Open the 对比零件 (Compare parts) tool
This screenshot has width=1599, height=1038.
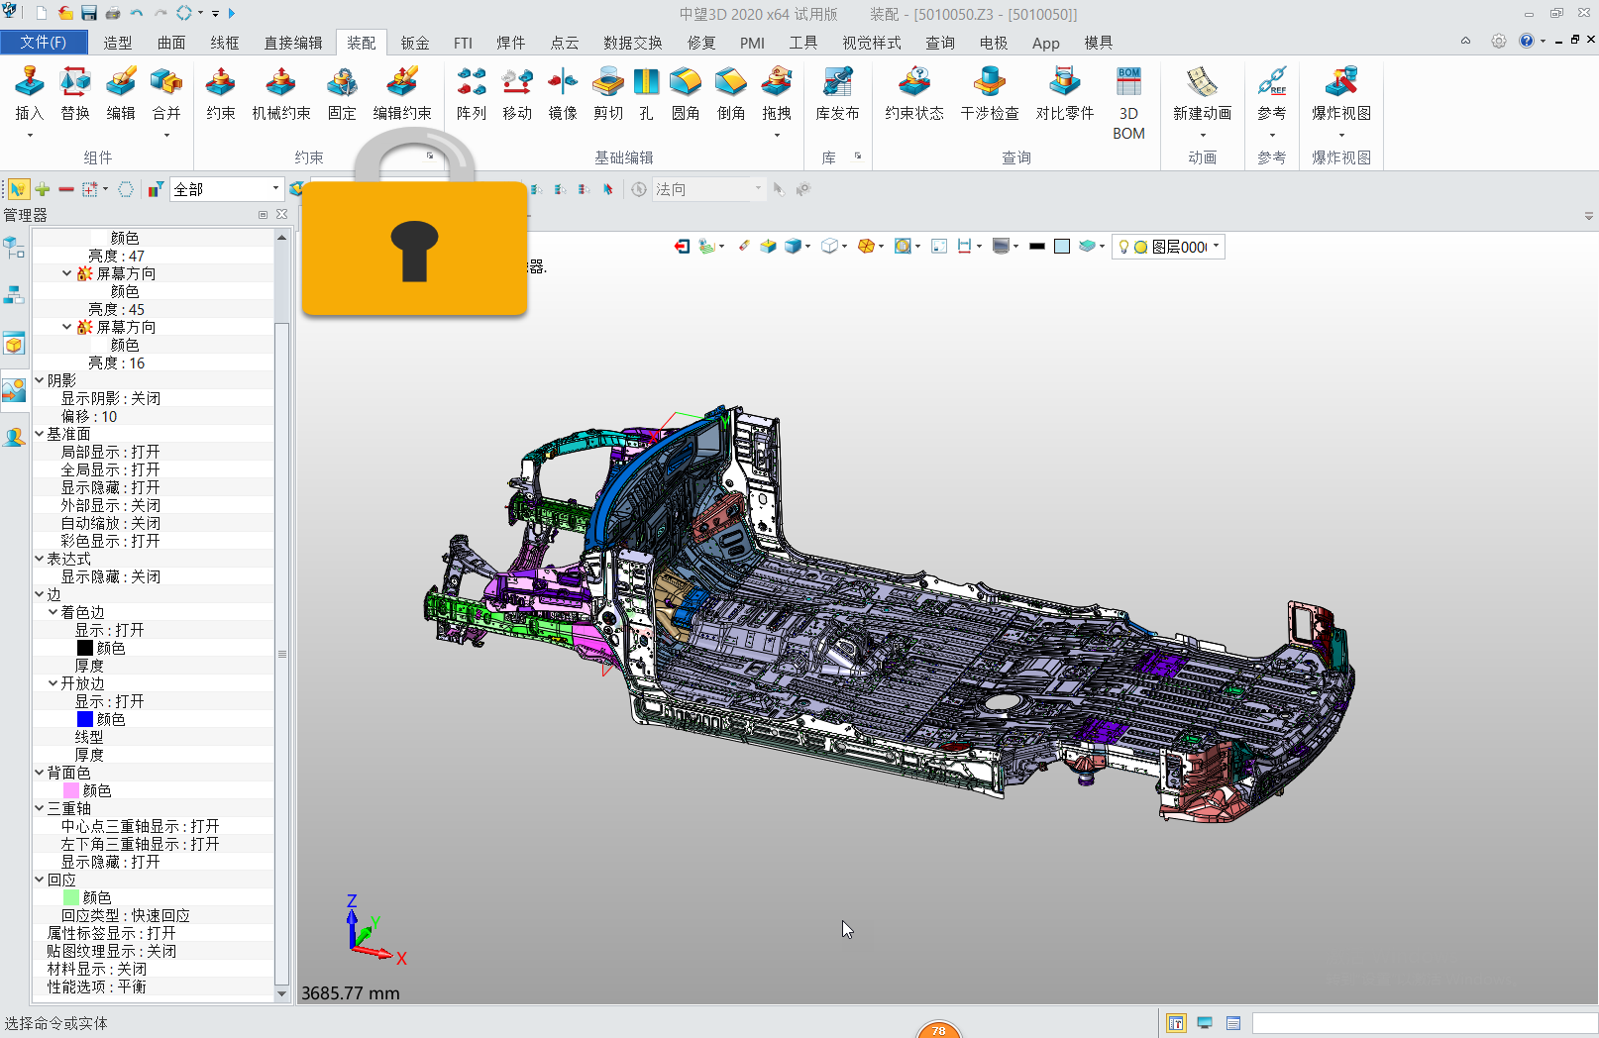[x=1065, y=94]
